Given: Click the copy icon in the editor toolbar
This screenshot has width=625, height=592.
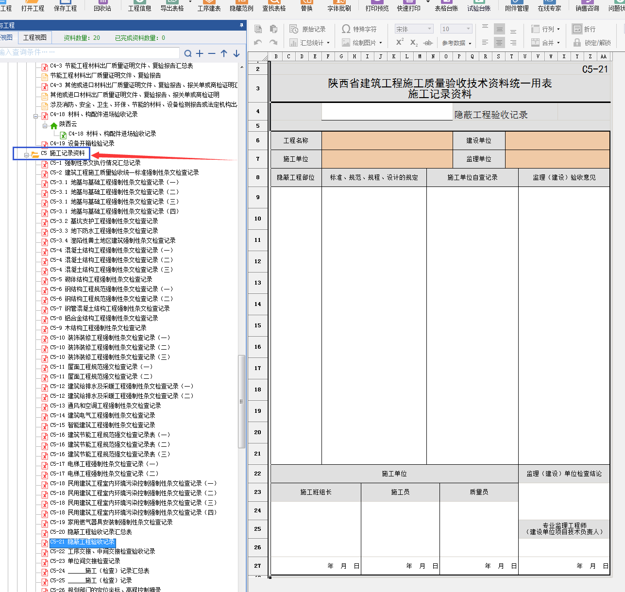Looking at the screenshot, I should (258, 29).
